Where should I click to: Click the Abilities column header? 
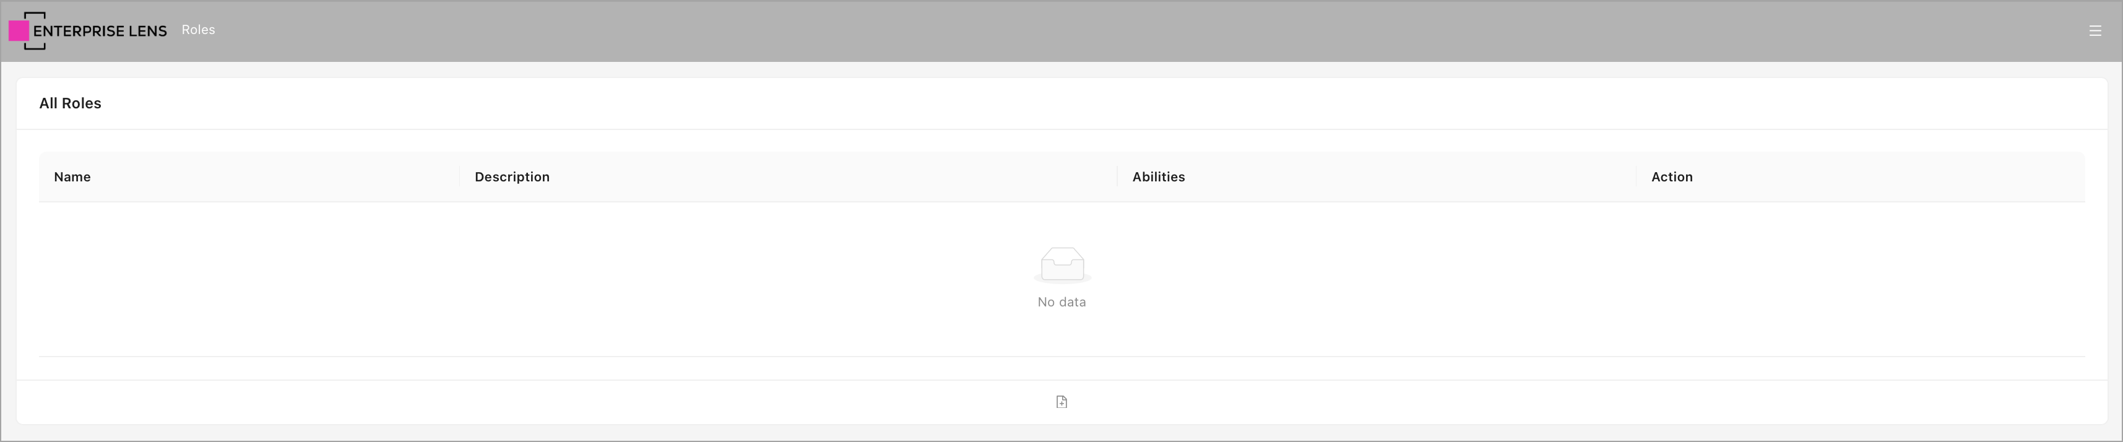[1158, 176]
